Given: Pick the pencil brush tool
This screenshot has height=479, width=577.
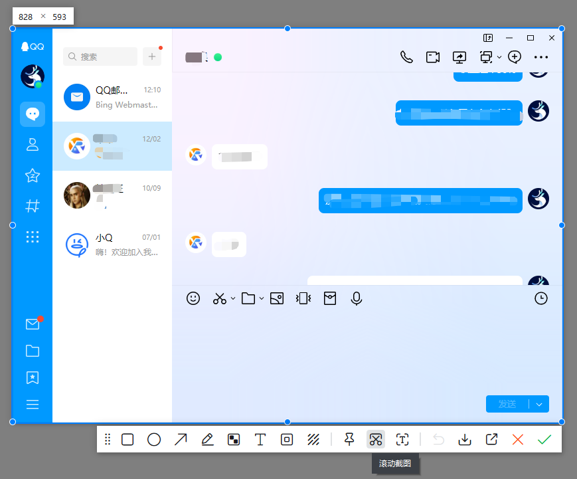Looking at the screenshot, I should coord(207,439).
